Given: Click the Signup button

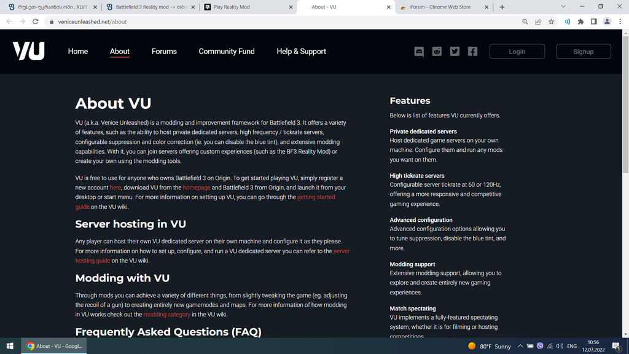Looking at the screenshot, I should pyautogui.click(x=584, y=52).
